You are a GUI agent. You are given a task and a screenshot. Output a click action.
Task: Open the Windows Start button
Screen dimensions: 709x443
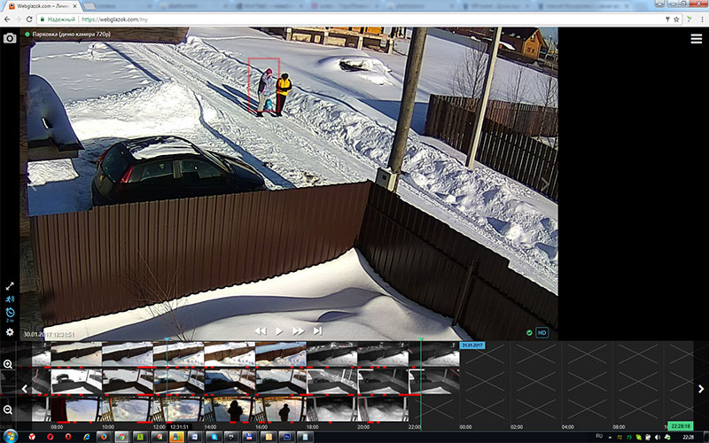[x=9, y=437]
